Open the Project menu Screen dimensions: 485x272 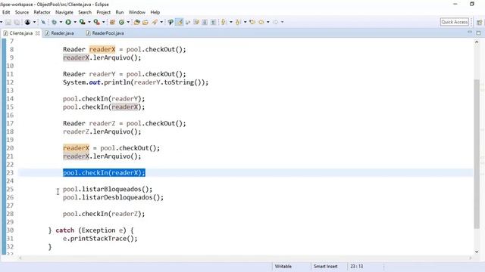(x=103, y=12)
